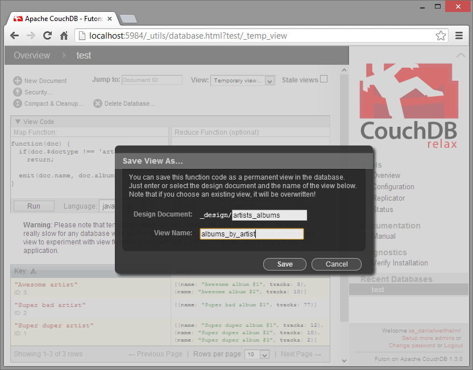Close the browser window
The image size is (473, 370).
pos(458,6)
